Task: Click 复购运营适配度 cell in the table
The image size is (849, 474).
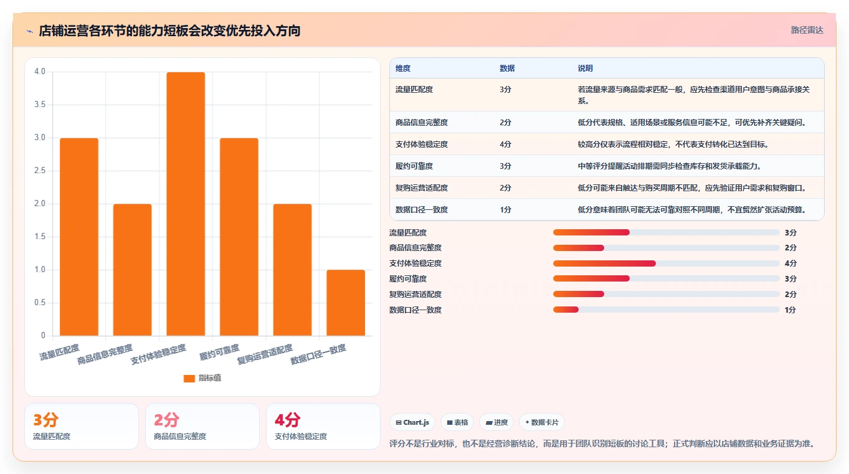Action: pyautogui.click(x=422, y=188)
